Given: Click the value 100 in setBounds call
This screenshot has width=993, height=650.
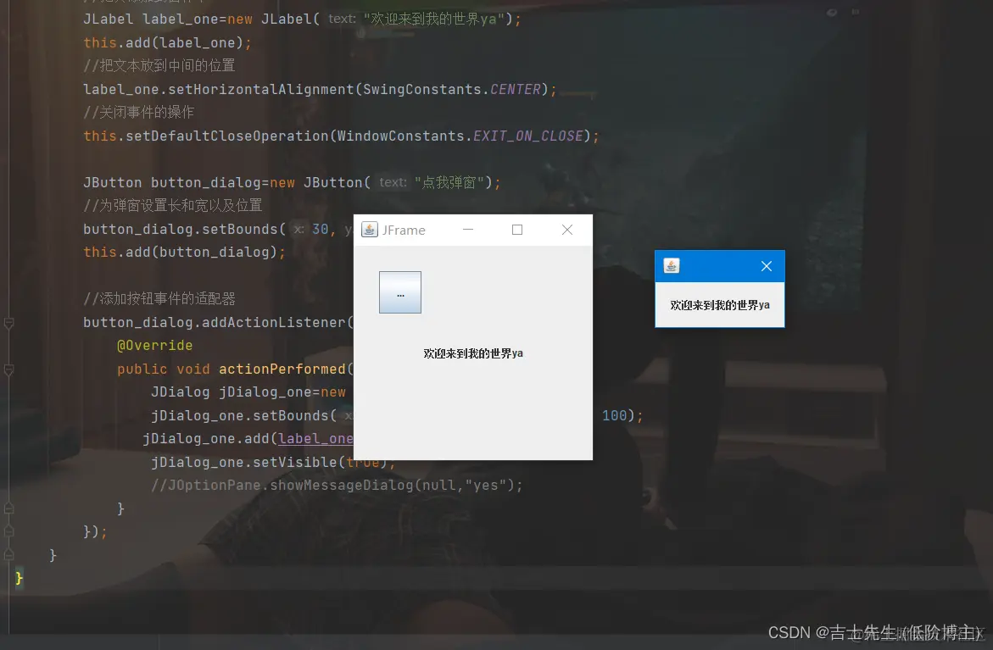Looking at the screenshot, I should tap(614, 415).
